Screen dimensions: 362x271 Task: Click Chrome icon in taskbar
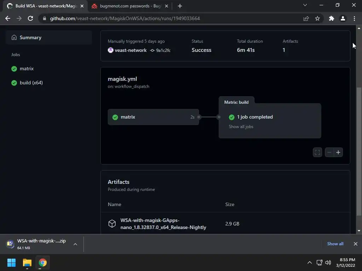click(43, 263)
